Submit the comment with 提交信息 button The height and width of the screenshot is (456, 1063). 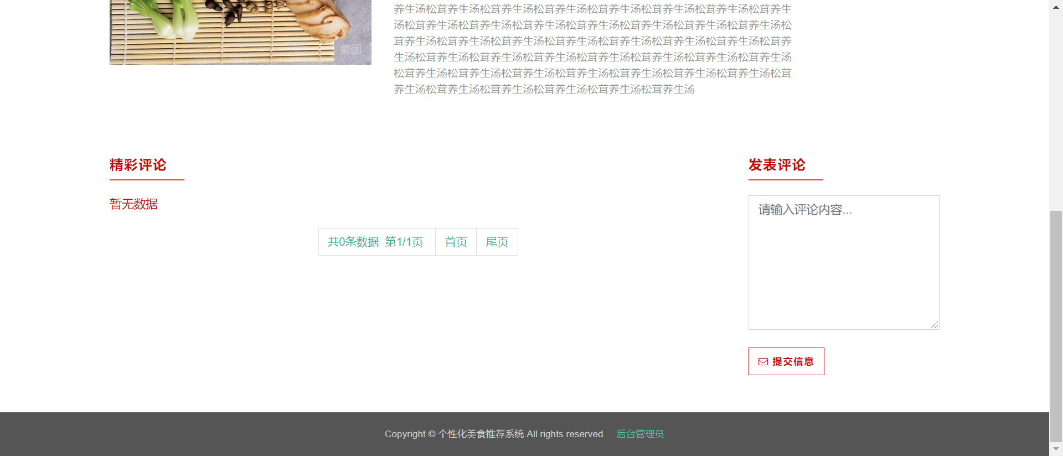coord(786,361)
